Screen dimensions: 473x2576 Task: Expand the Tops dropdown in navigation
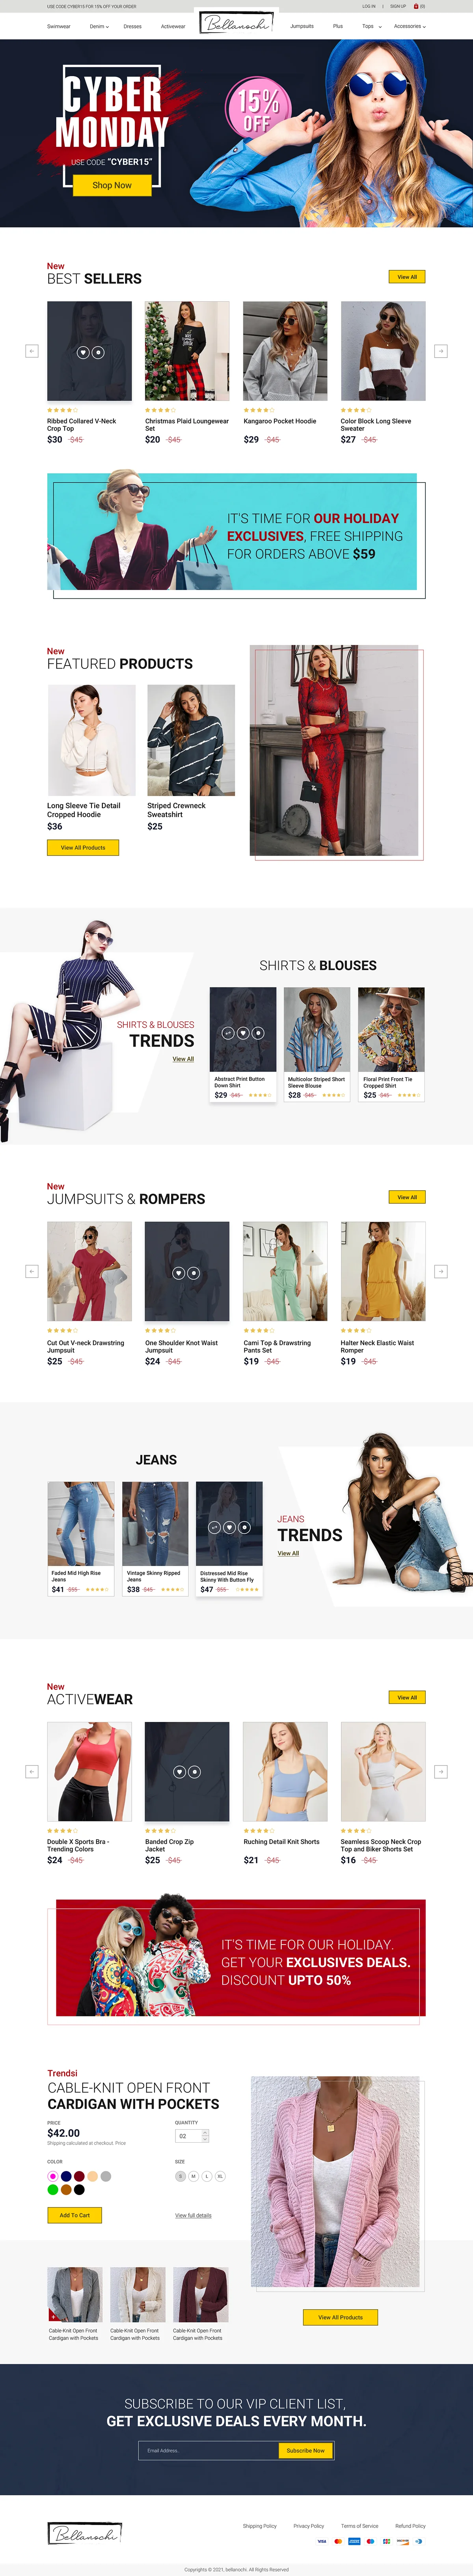[x=371, y=26]
